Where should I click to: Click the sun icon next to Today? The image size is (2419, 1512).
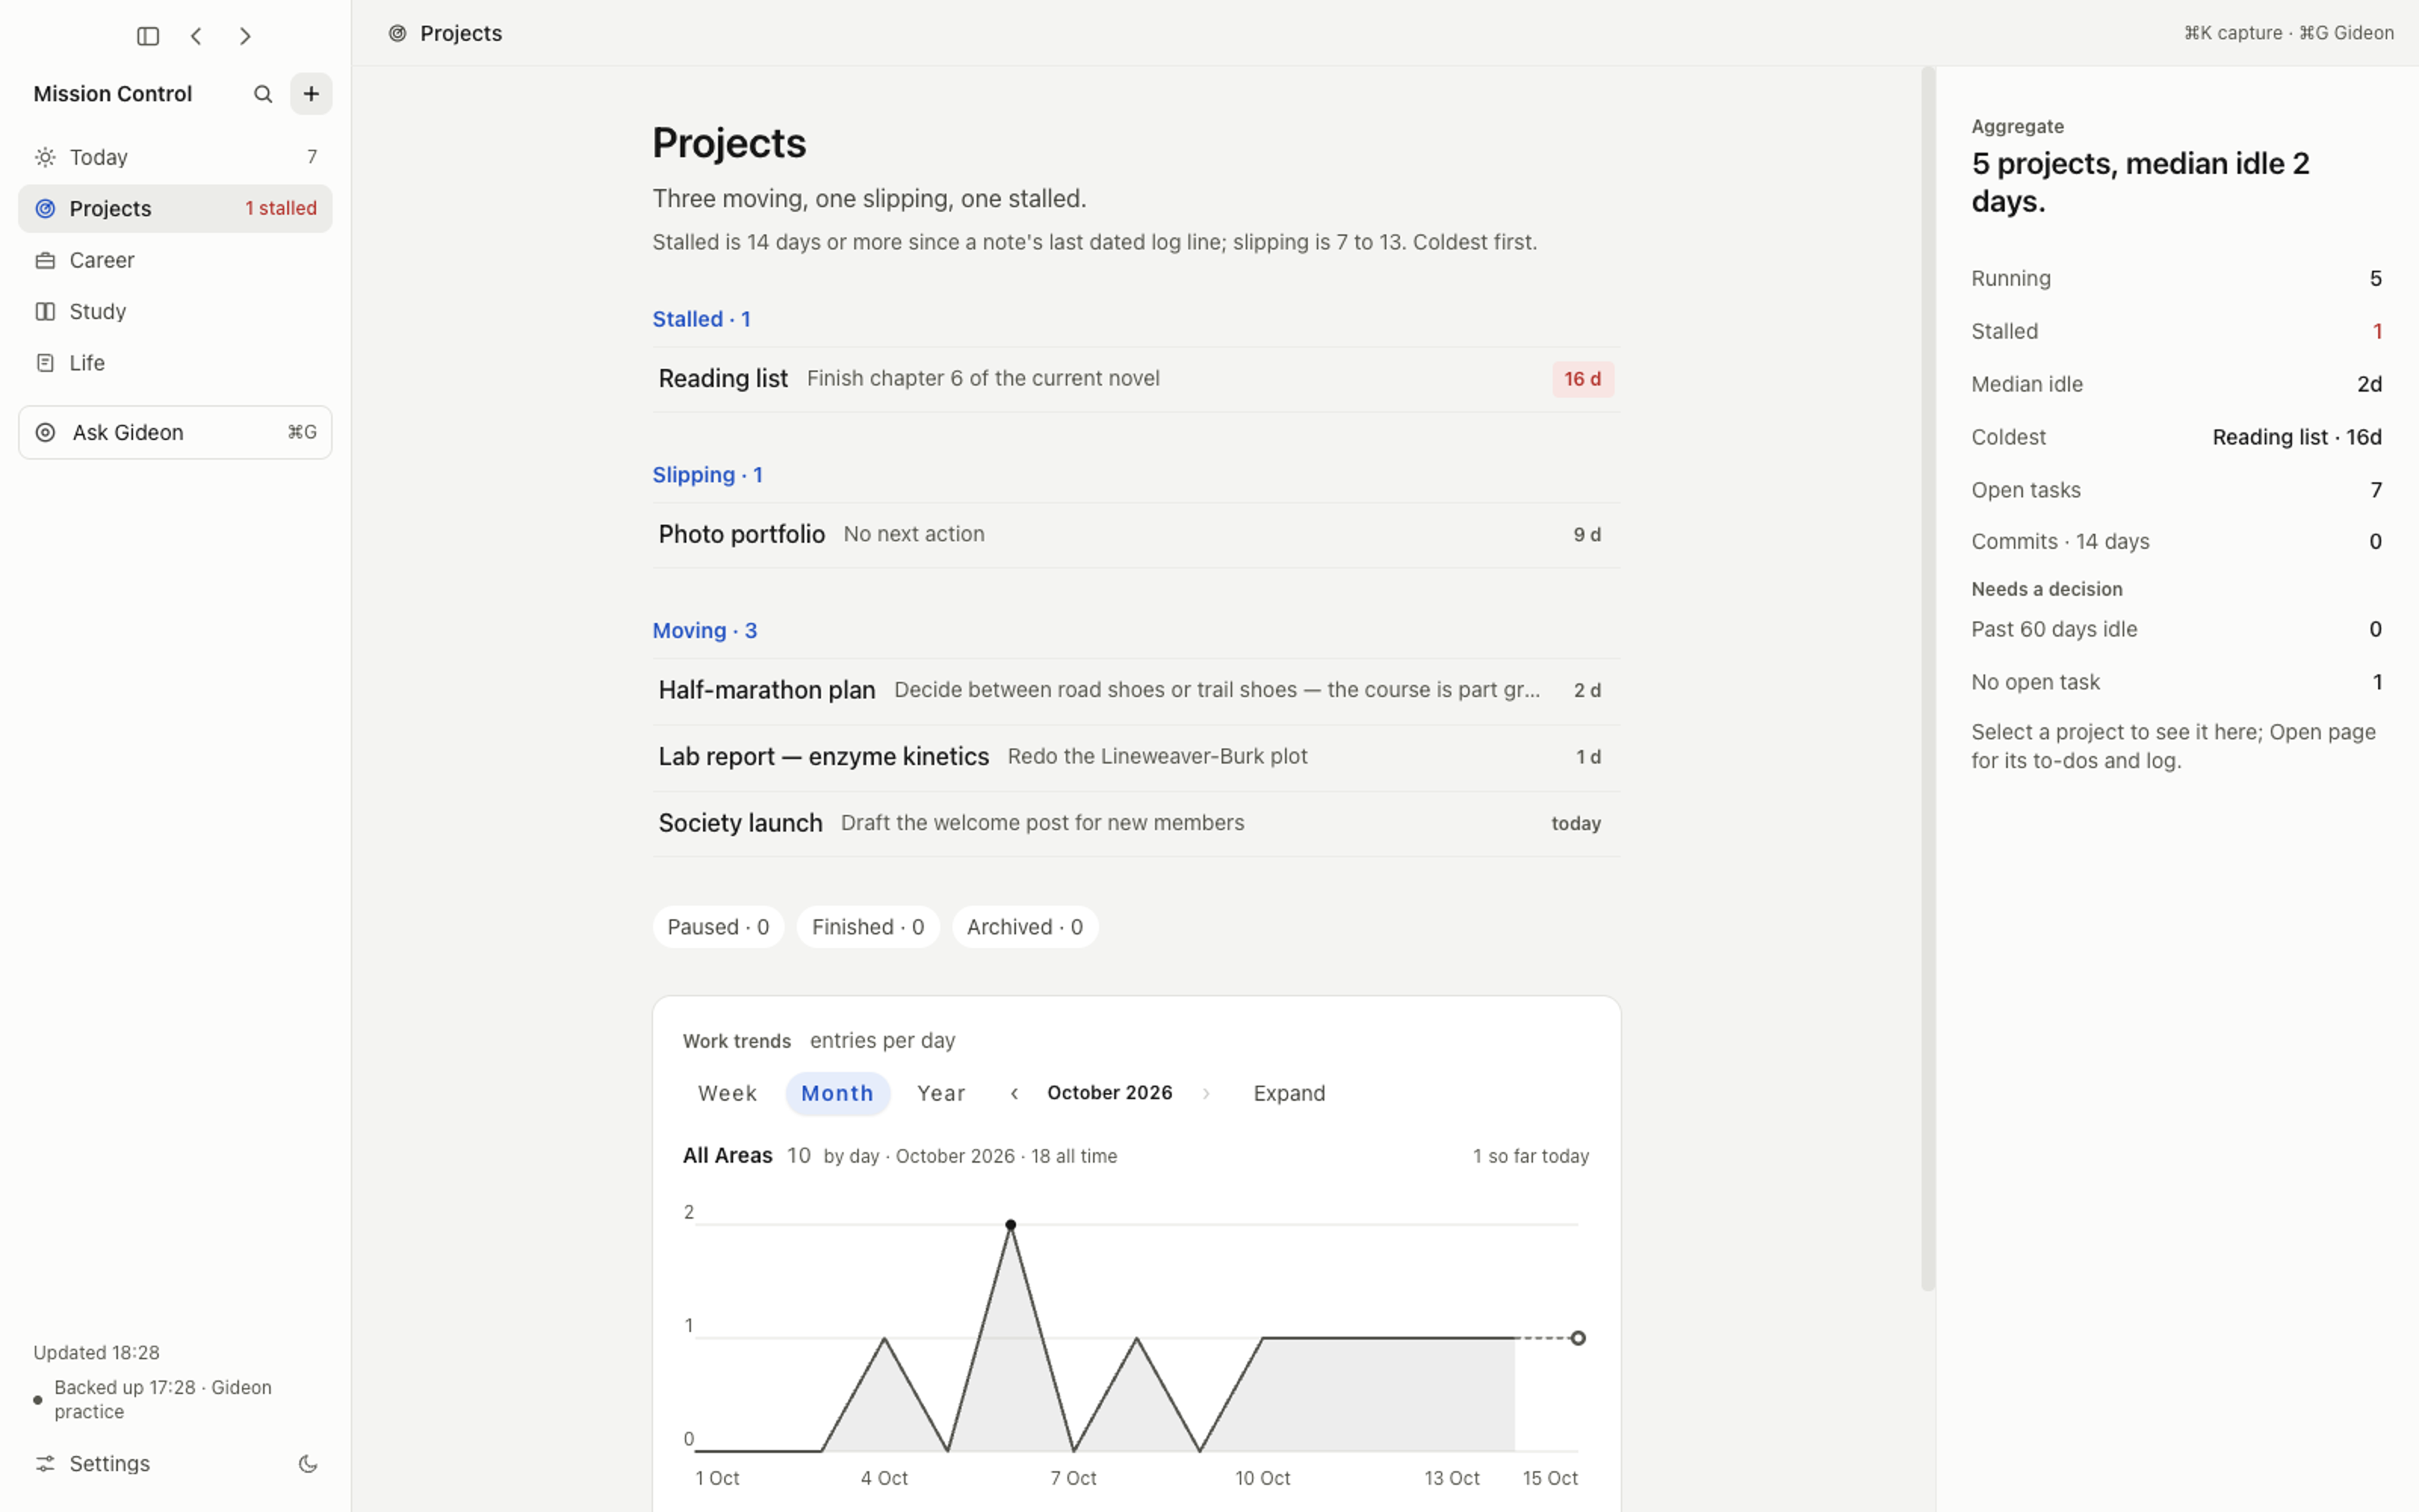click(45, 157)
